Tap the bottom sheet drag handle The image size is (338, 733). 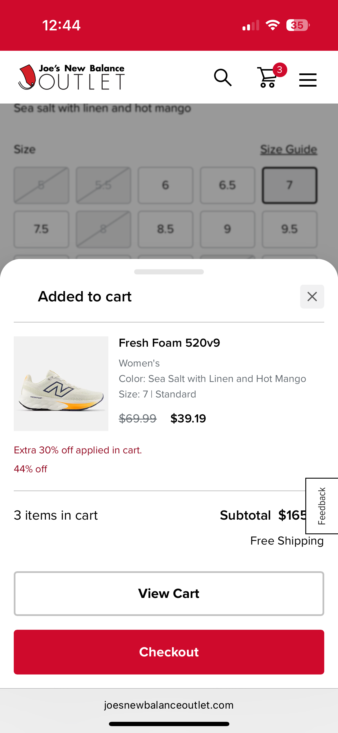(x=169, y=272)
